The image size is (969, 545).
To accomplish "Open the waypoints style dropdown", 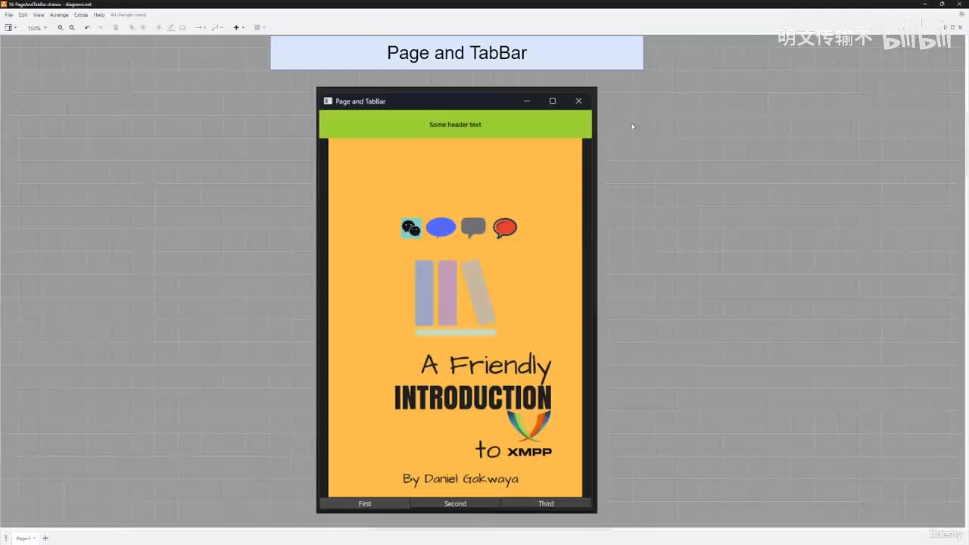I will coord(217,28).
